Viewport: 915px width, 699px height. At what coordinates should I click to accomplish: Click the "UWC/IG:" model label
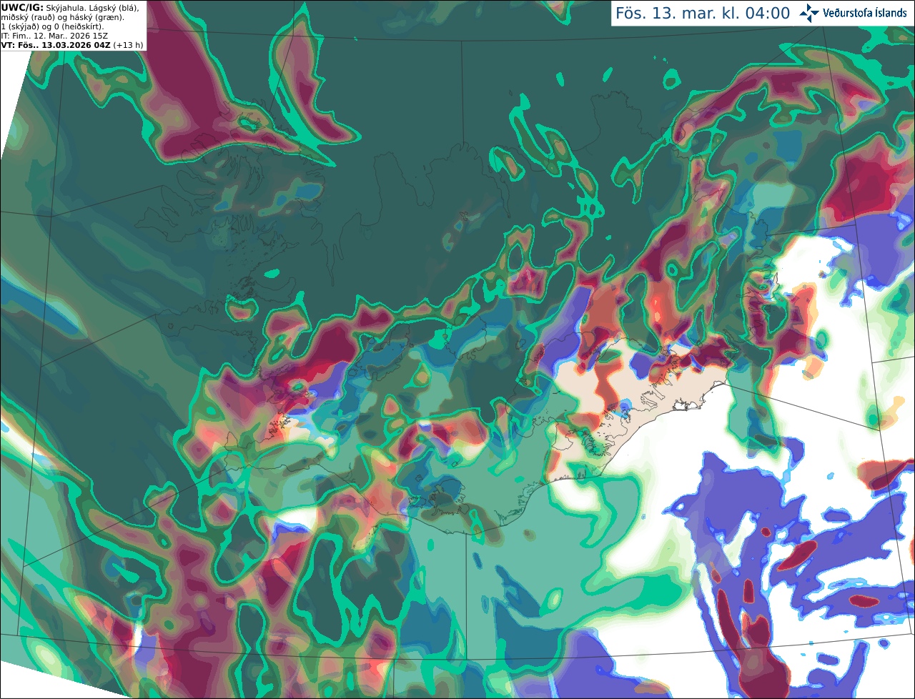pos(22,8)
